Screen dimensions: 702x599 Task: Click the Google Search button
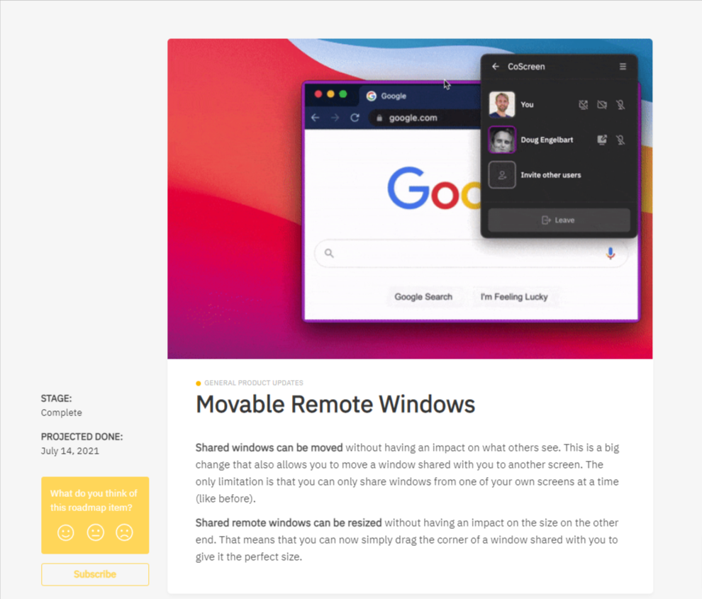pos(423,297)
